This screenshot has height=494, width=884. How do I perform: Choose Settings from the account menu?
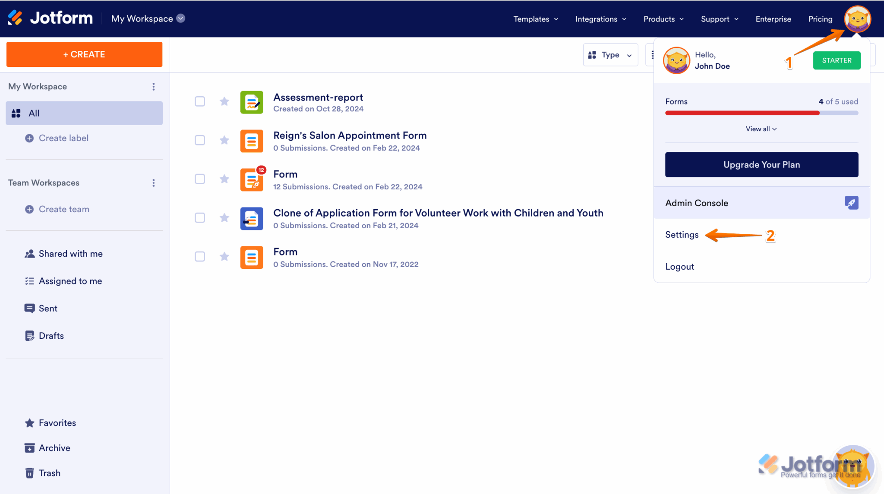(x=682, y=235)
